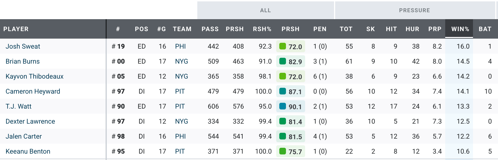
Task: Sort by PLAYER column header
Action: 16,29
